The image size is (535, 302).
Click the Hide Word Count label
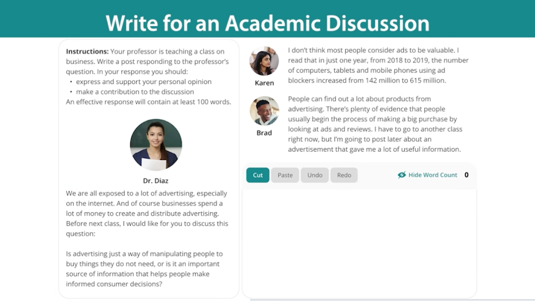click(x=432, y=175)
